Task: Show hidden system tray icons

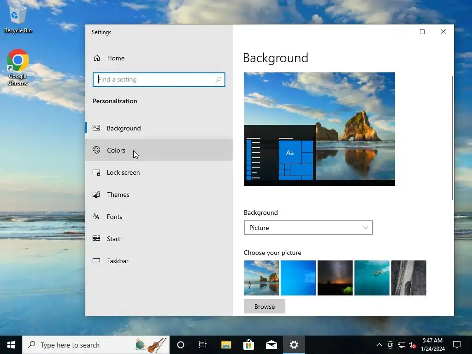Action: coord(379,345)
